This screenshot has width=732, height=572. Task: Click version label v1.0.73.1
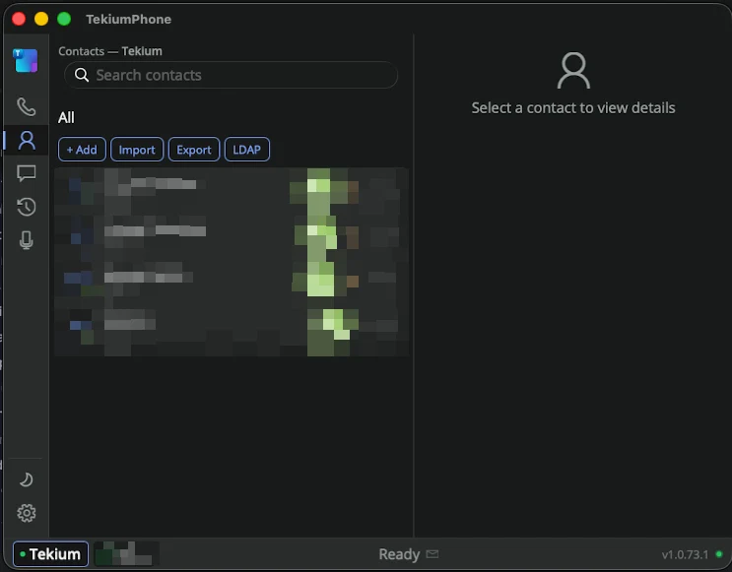685,554
